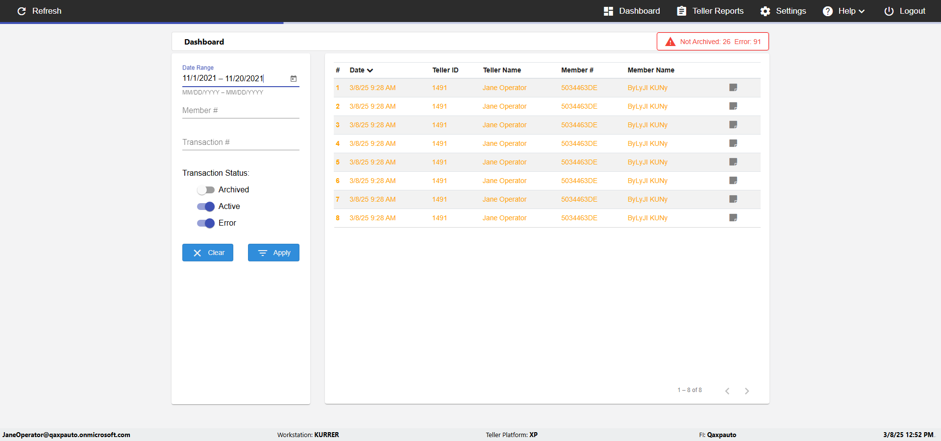Click the Teller Reports clipboard icon
Screen dimensions: 941x441
pyautogui.click(x=682, y=11)
